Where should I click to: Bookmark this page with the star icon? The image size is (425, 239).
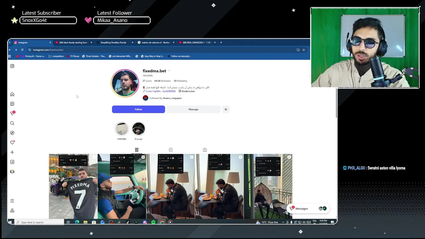pos(303,50)
